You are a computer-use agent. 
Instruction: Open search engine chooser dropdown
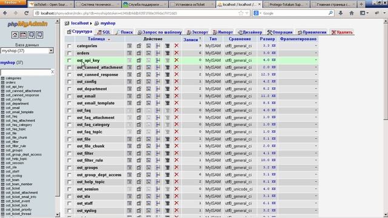pos(258,13)
